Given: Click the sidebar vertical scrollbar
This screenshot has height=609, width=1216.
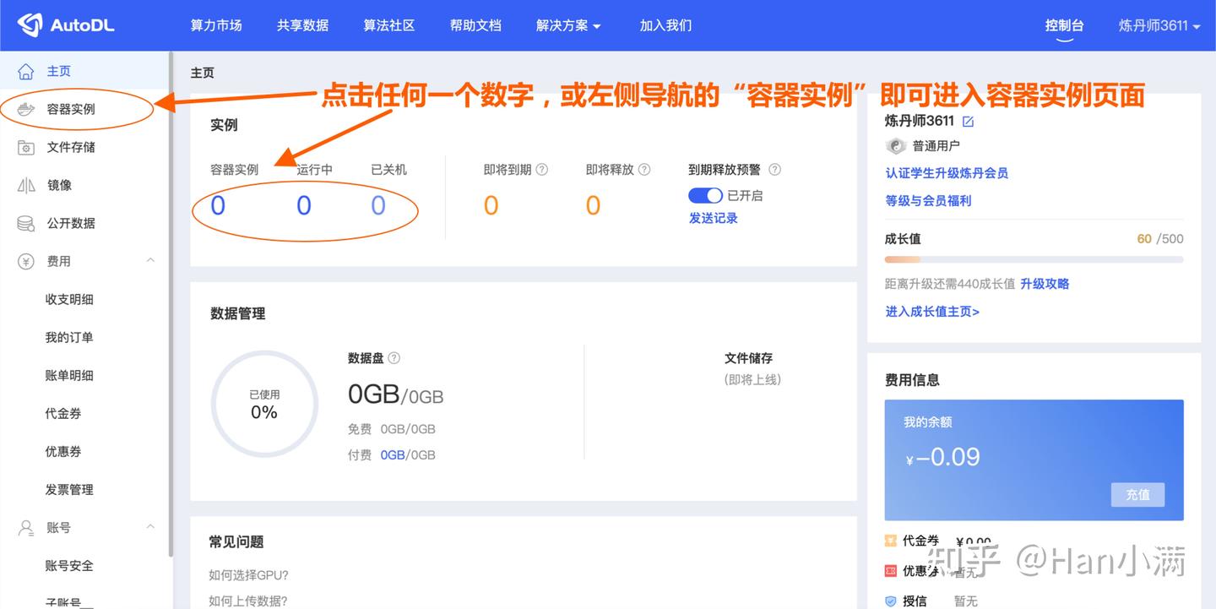Looking at the screenshot, I should pos(171,304).
